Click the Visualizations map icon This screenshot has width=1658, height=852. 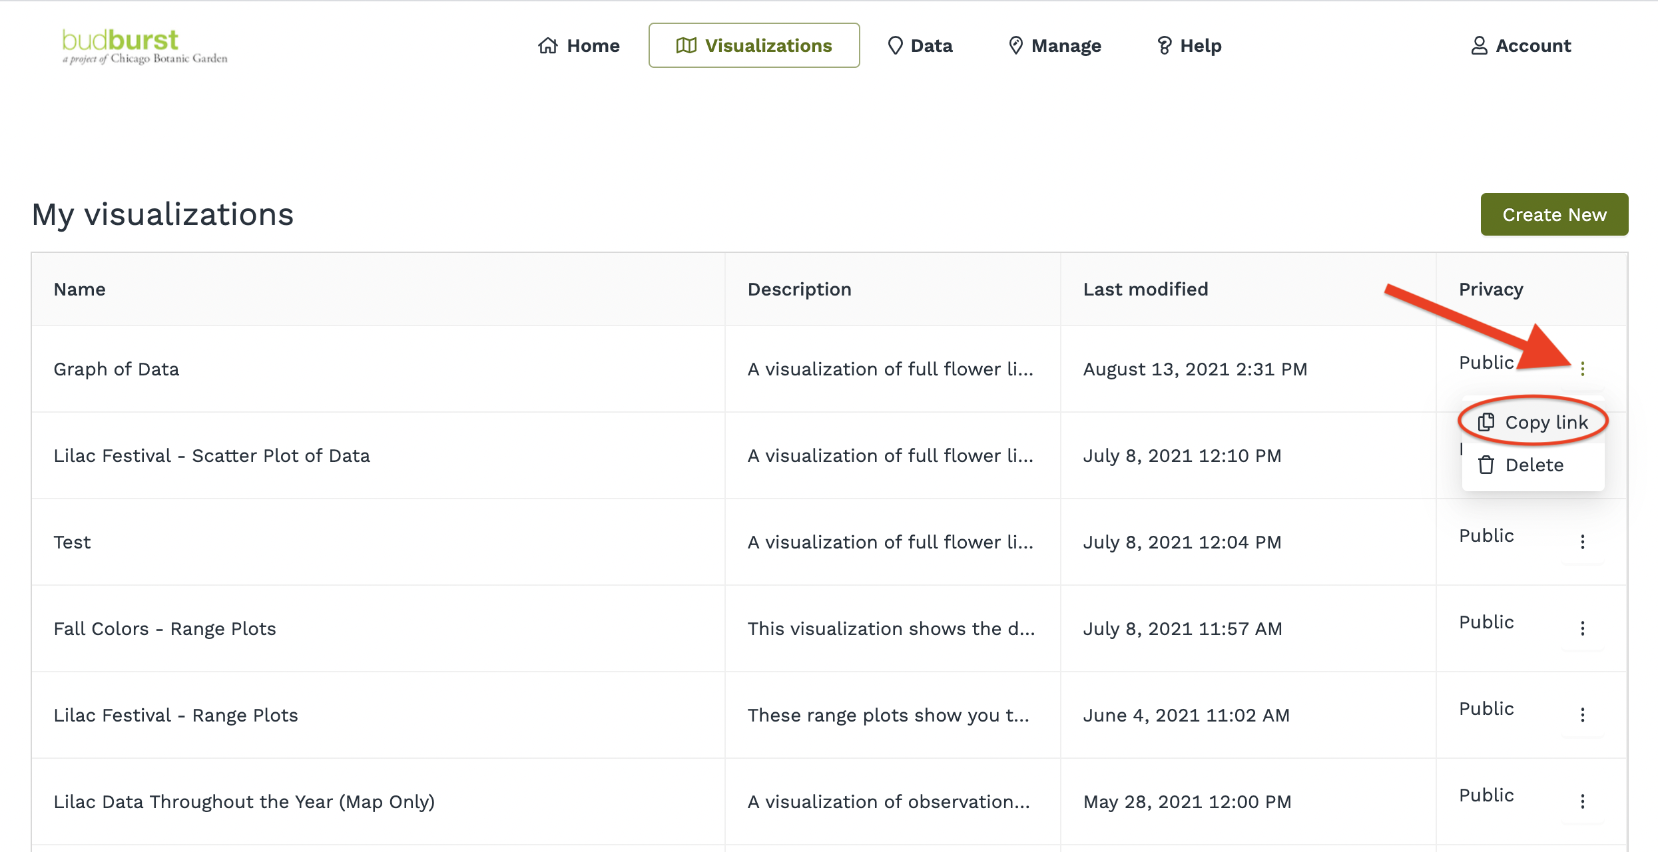[686, 46]
